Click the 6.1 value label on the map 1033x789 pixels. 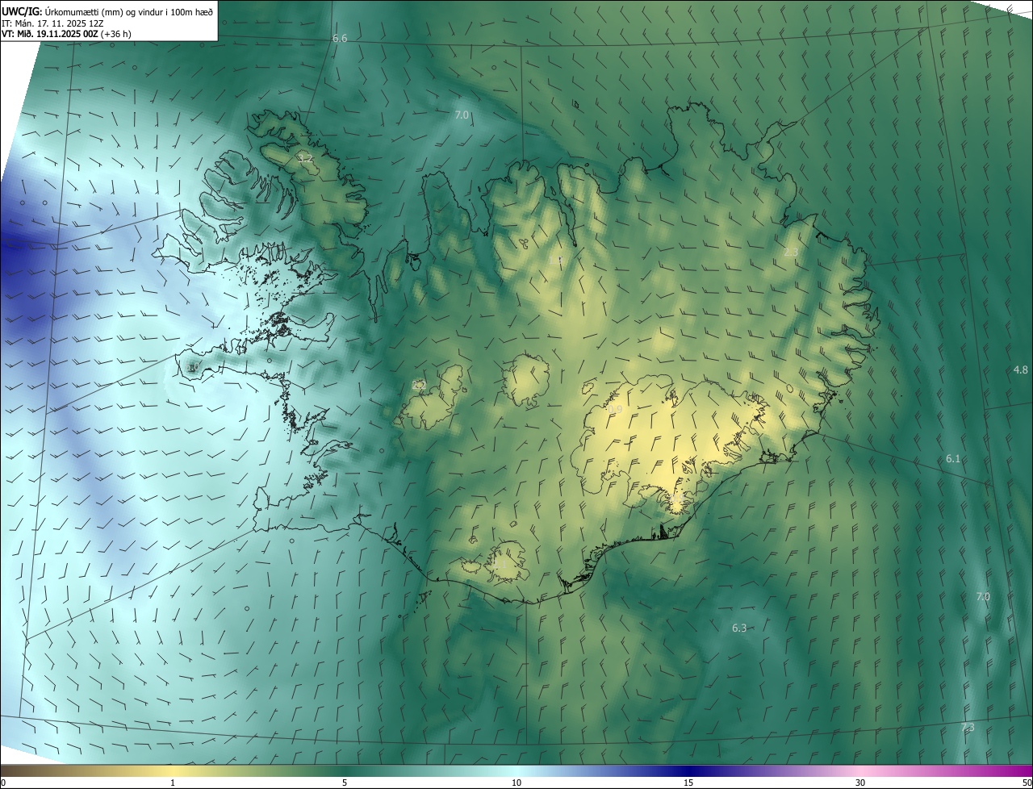(953, 458)
